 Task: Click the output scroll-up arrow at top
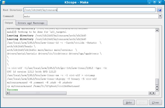157,30
